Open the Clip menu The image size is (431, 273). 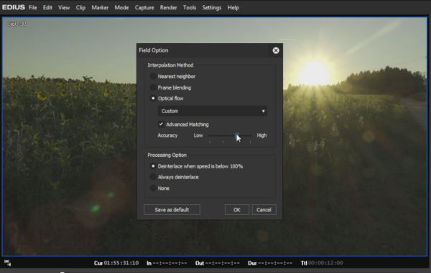point(80,8)
